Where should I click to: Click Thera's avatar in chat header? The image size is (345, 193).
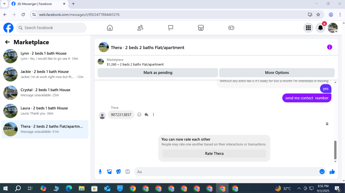pyautogui.click(x=104, y=47)
